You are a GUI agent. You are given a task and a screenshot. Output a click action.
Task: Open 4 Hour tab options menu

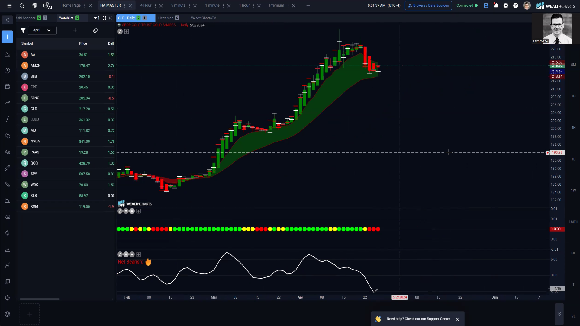click(x=155, y=5)
